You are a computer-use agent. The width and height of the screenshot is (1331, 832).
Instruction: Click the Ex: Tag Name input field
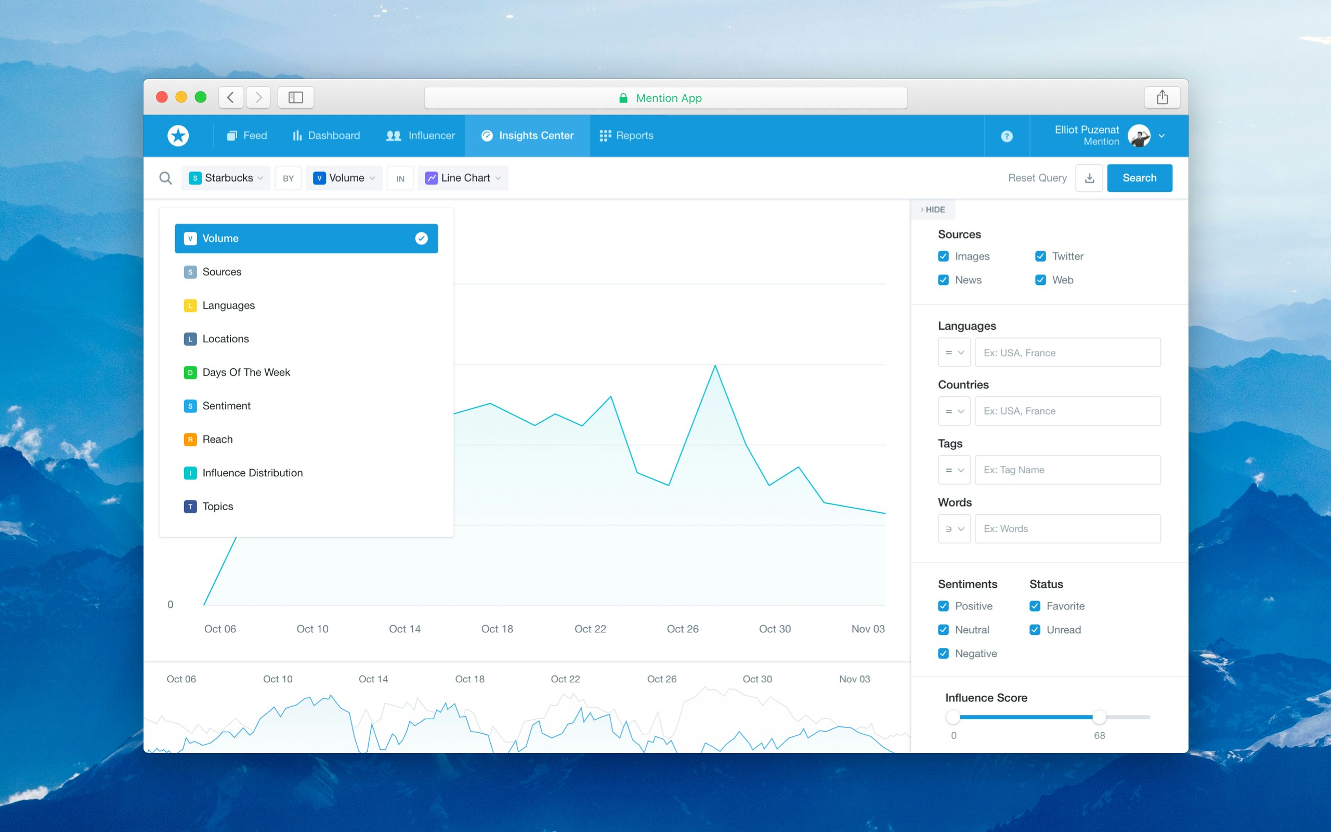(1066, 470)
